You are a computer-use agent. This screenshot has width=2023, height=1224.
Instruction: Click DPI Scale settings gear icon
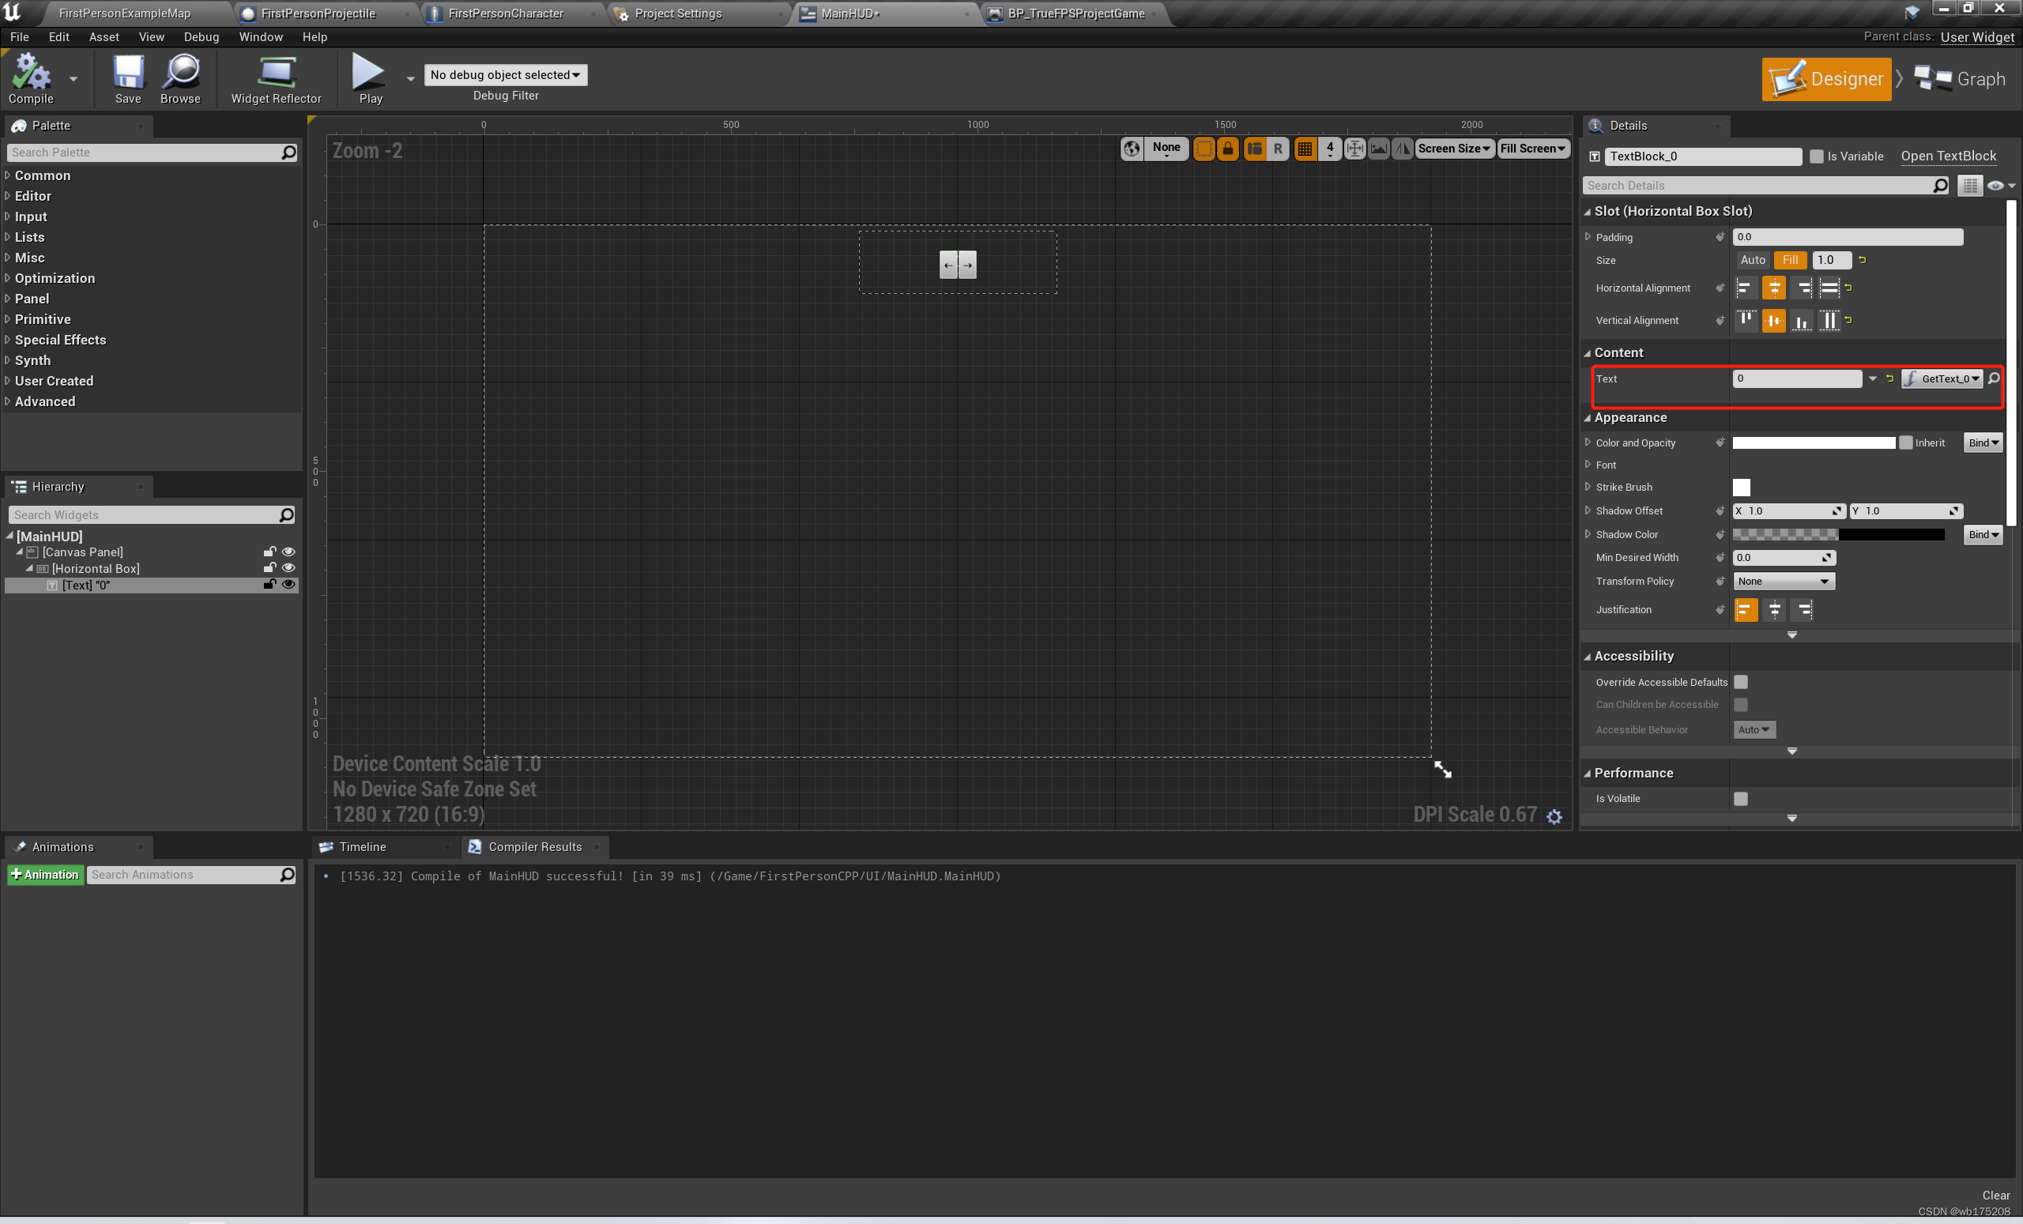1554,816
